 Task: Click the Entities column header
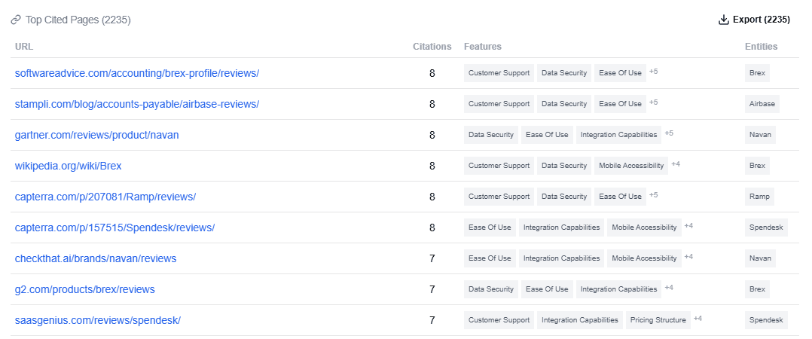tap(762, 47)
